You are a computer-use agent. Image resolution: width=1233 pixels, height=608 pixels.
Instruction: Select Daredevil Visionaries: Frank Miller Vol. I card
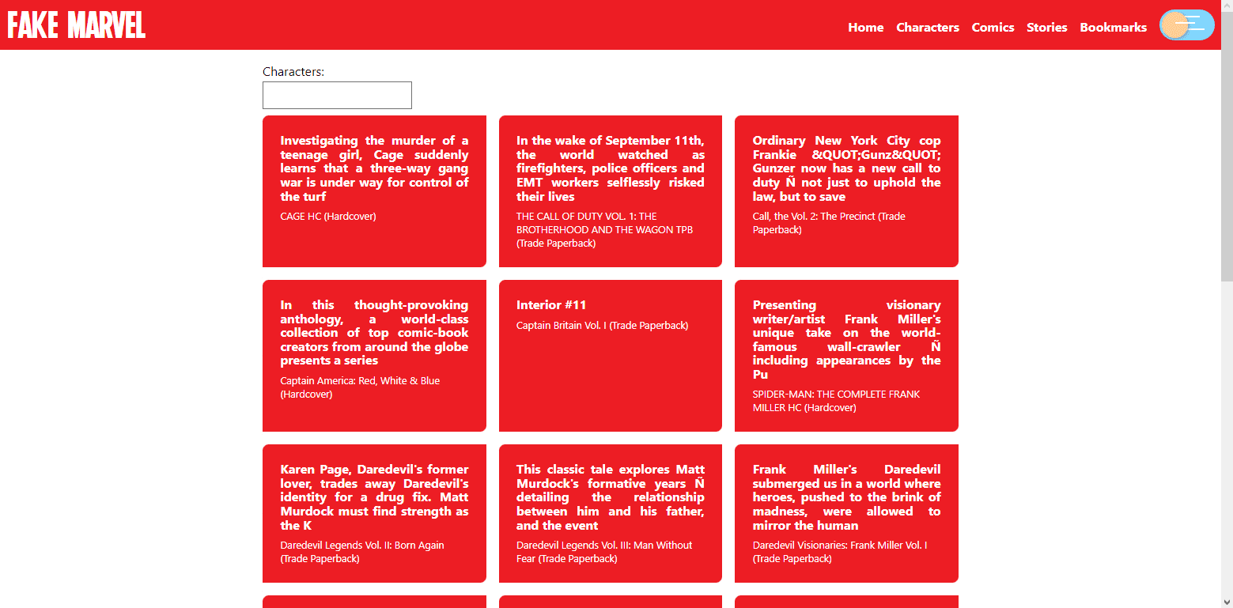pos(846,513)
